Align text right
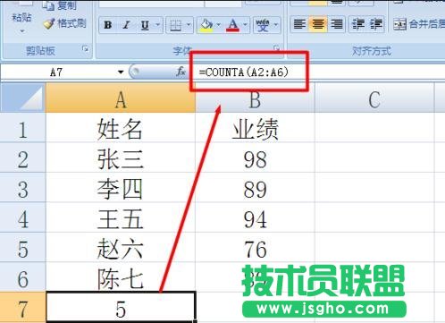The image size is (445, 323). pos(336,24)
